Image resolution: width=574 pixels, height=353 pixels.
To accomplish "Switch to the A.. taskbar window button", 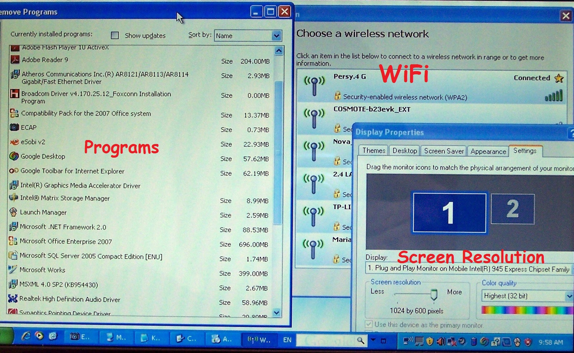I will point(222,339).
